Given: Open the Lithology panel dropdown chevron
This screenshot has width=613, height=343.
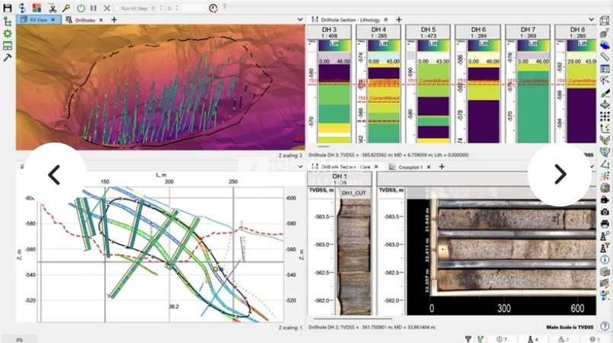Looking at the screenshot, I should coord(591,19).
